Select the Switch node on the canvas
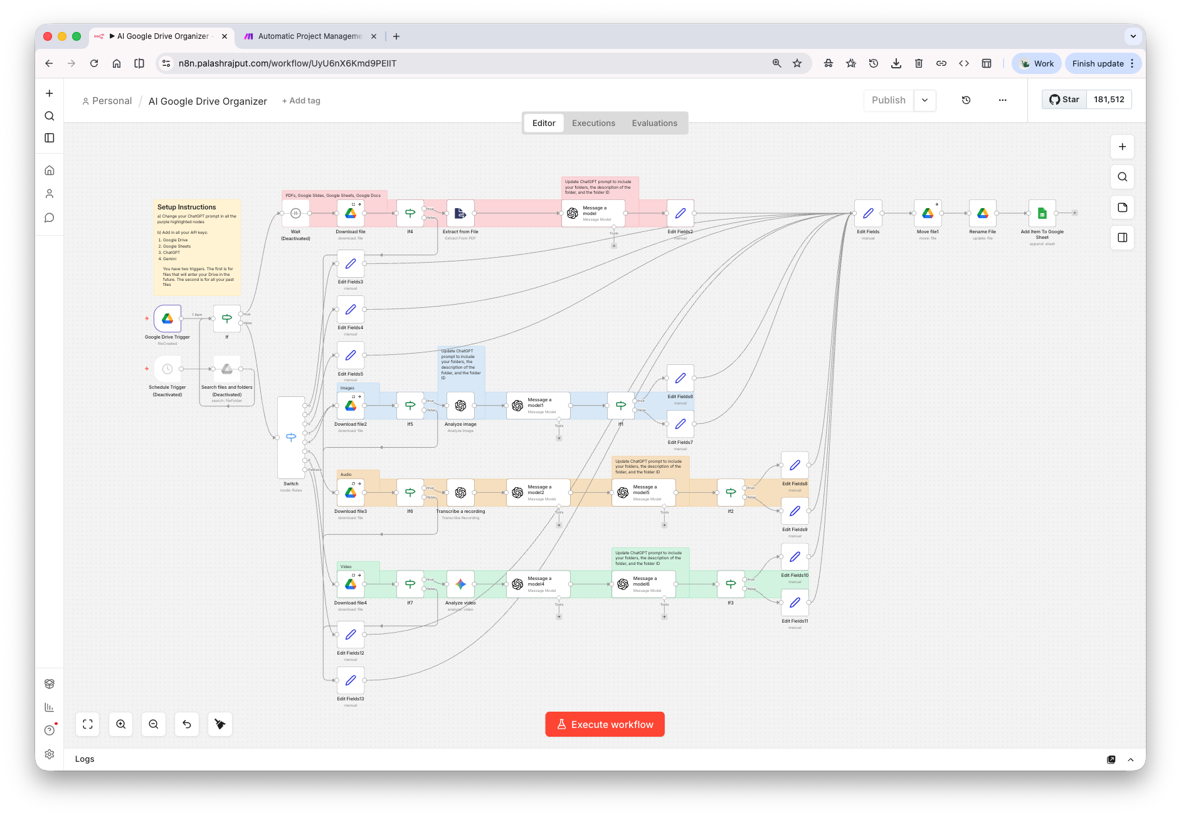Image resolution: width=1181 pixels, height=817 pixels. [x=290, y=437]
